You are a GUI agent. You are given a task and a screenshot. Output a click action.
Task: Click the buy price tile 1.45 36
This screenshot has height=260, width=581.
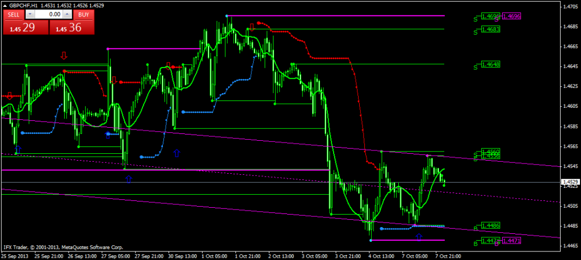[x=71, y=27]
